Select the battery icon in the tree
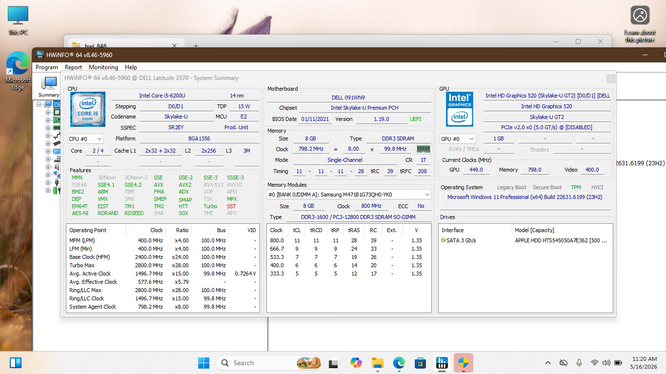 pos(57,190)
